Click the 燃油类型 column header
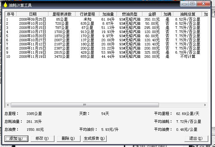The width and height of the screenshot is (215, 147). pyautogui.click(x=130, y=14)
